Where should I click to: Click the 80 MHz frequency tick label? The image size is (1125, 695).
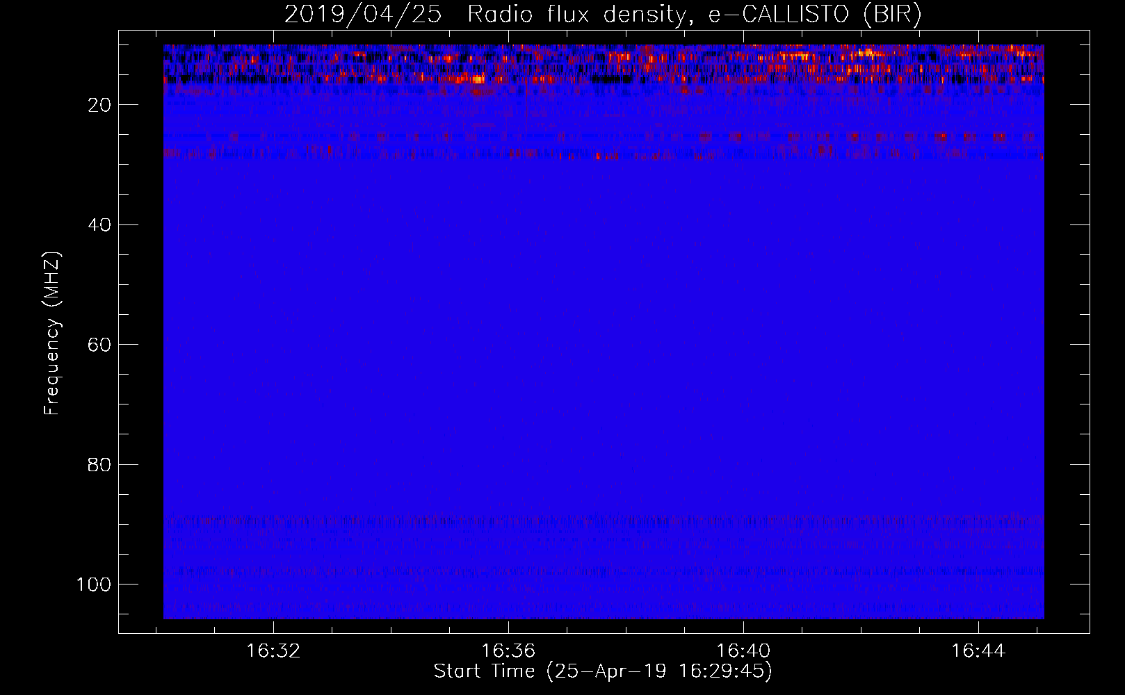click(x=99, y=465)
